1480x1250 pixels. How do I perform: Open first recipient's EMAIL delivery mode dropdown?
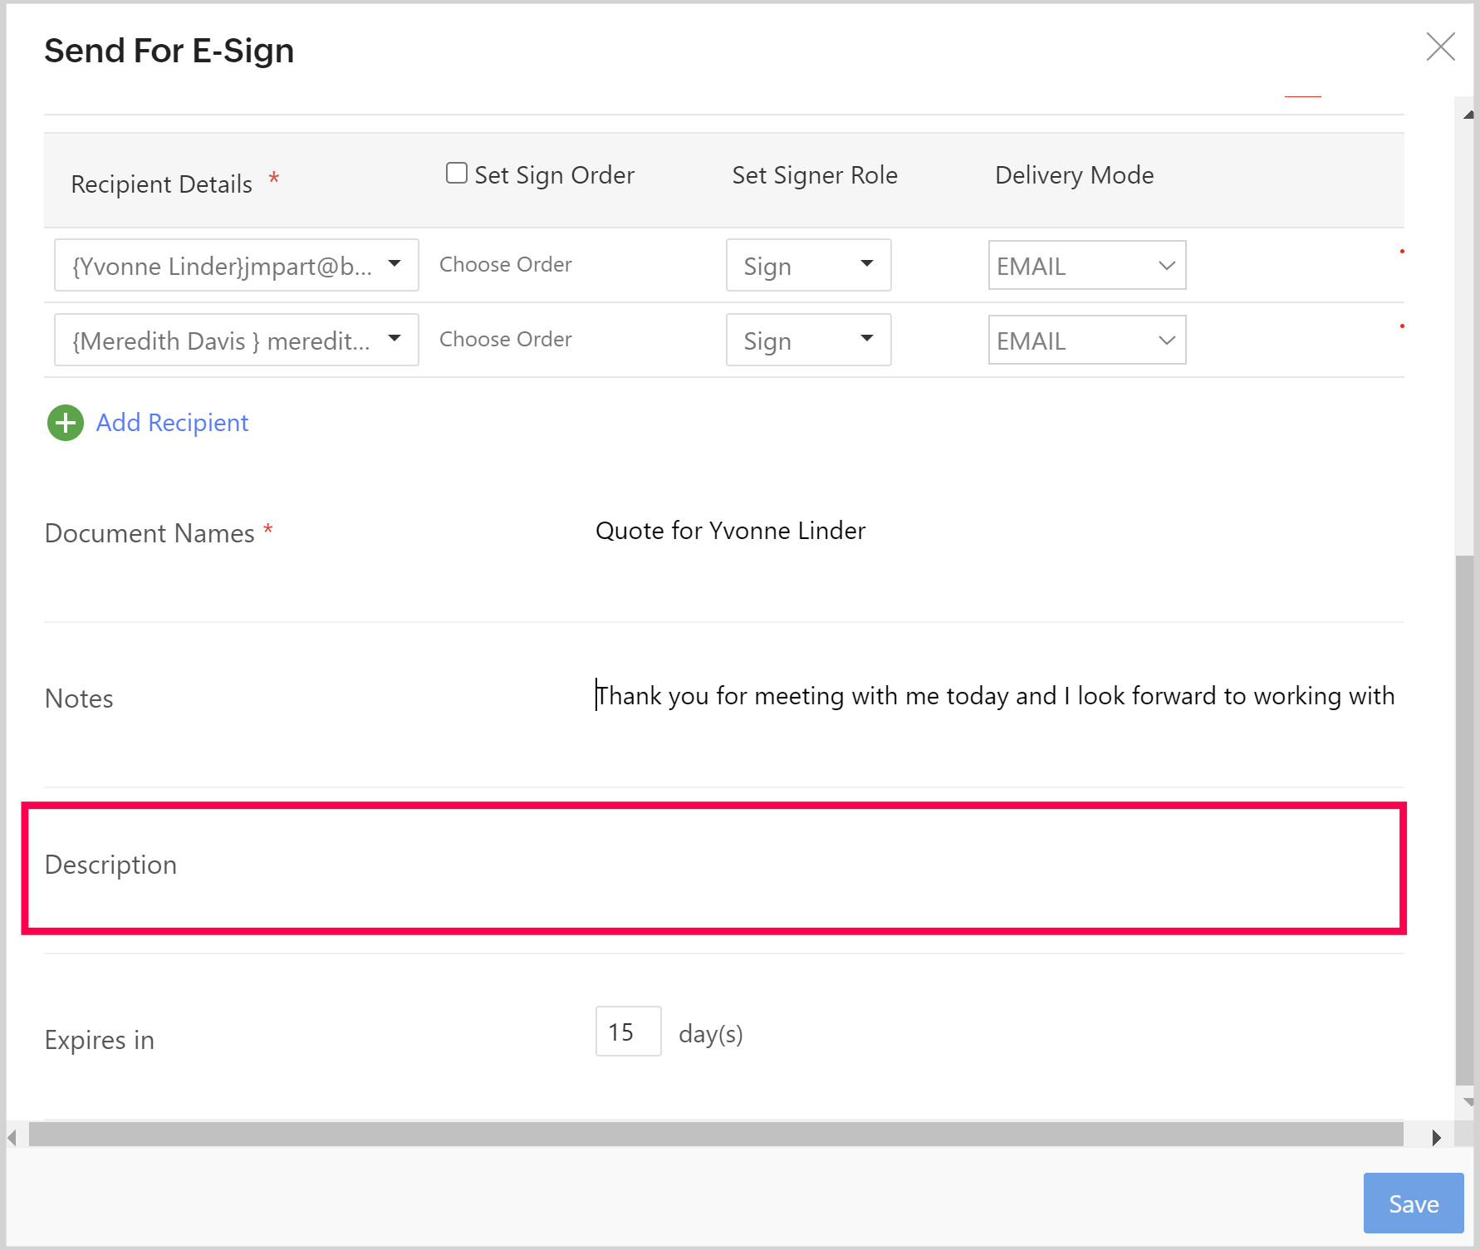(1086, 266)
